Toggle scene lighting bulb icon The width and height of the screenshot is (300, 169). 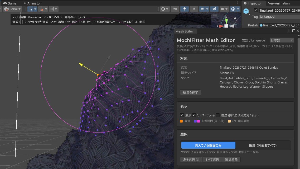pos(185,9)
